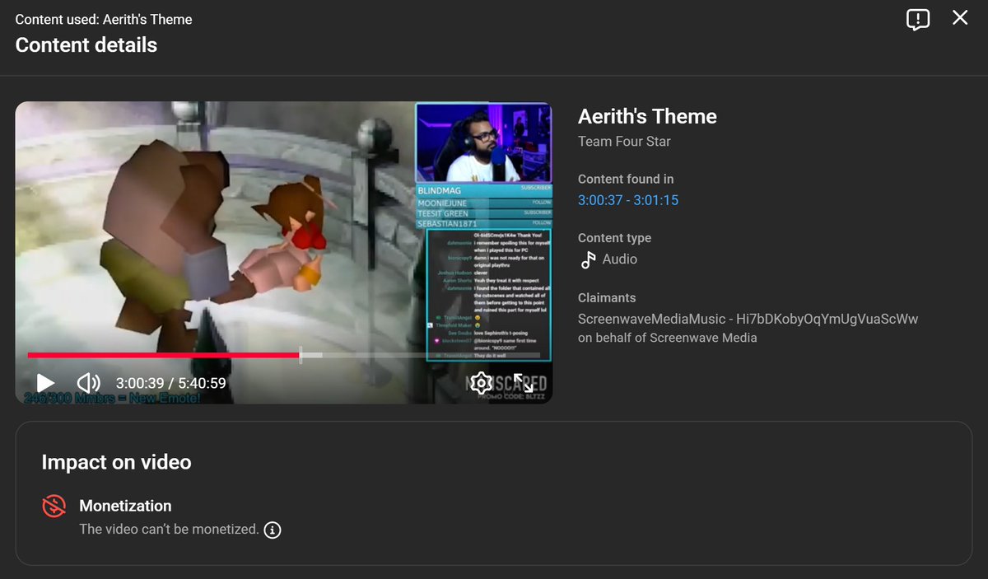Image resolution: width=988 pixels, height=579 pixels.
Task: Click the Claimants label
Action: tap(607, 297)
